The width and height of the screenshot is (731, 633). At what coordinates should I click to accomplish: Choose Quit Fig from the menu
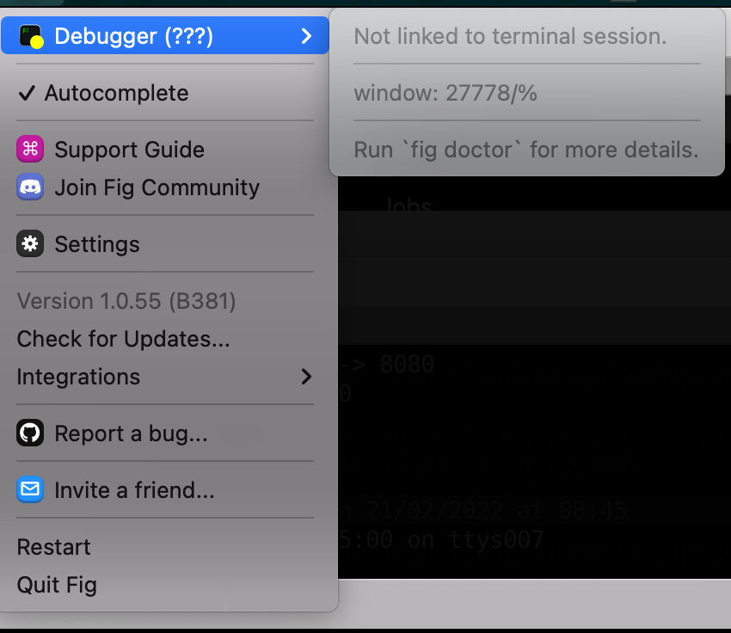(56, 584)
